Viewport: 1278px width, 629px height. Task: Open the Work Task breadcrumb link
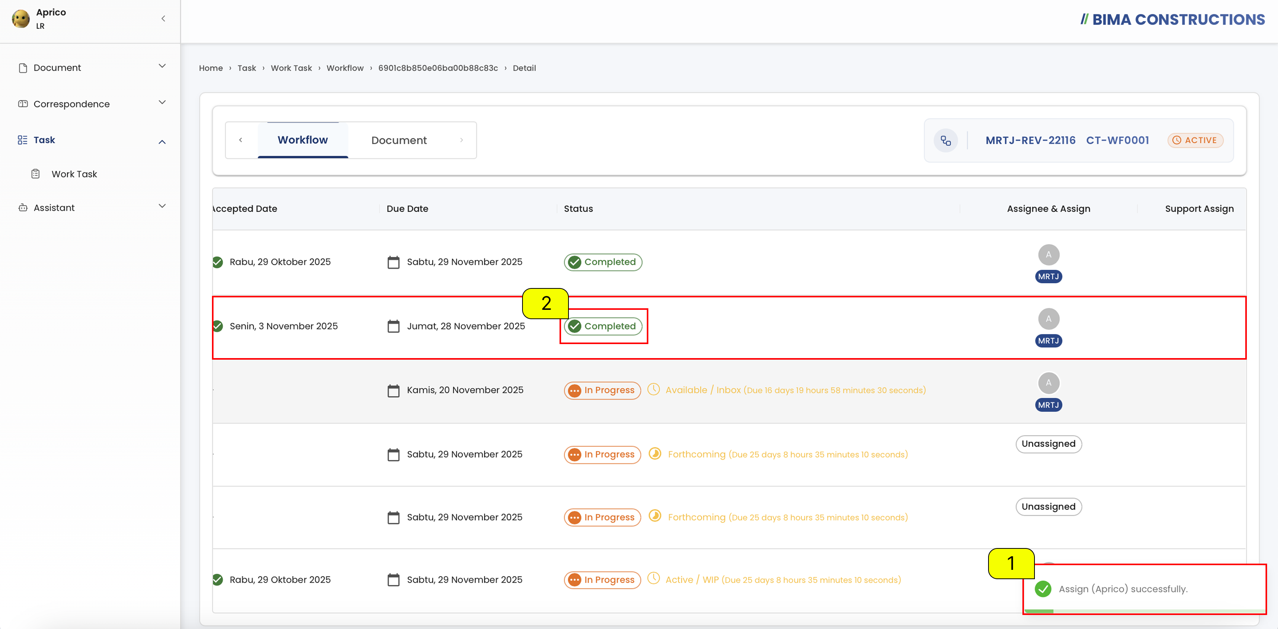pos(291,68)
